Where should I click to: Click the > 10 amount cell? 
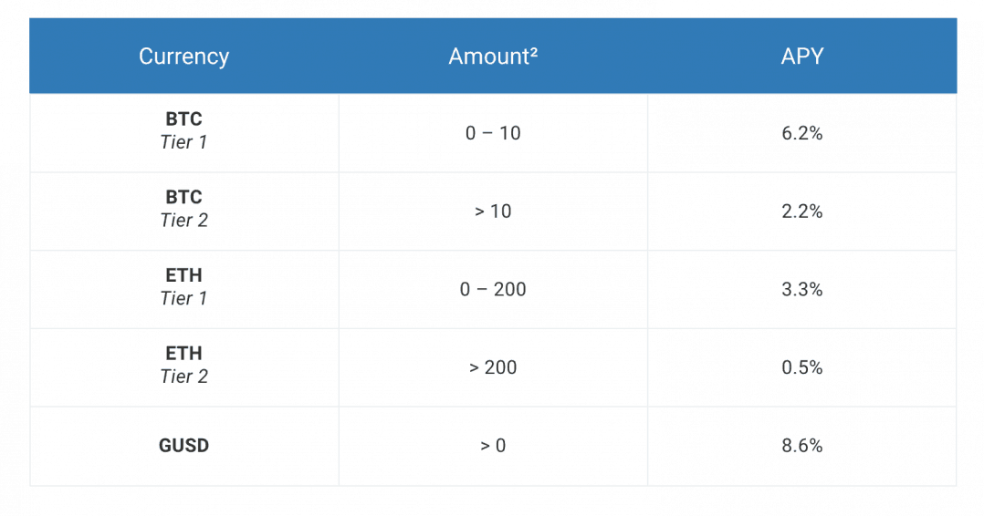(x=493, y=212)
